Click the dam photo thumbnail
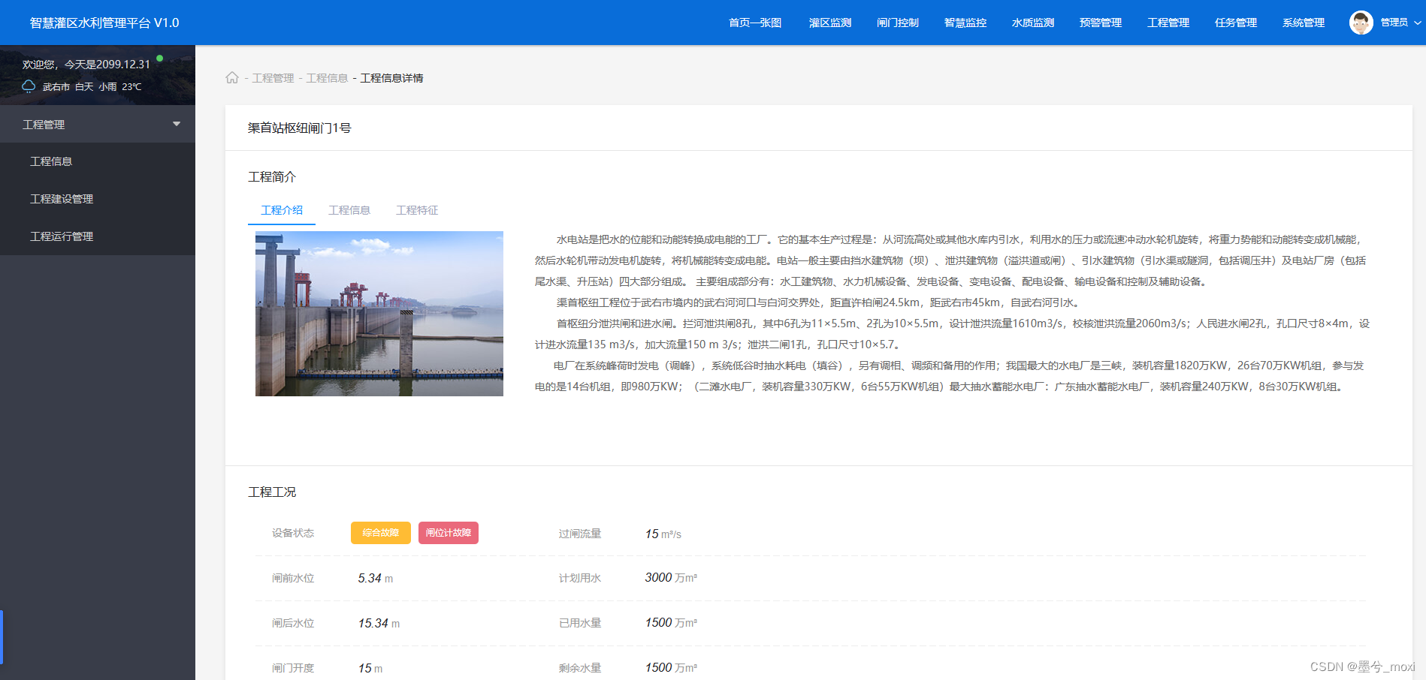Image resolution: width=1426 pixels, height=680 pixels. point(379,313)
